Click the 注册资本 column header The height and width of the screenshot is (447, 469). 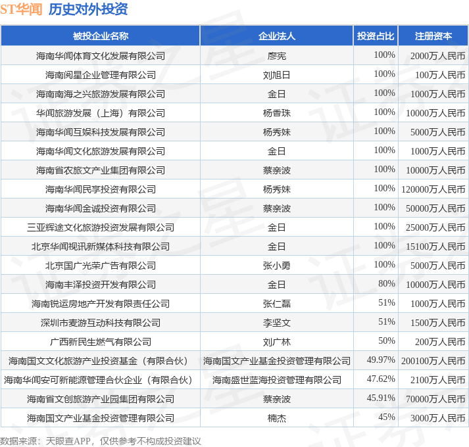(433, 36)
